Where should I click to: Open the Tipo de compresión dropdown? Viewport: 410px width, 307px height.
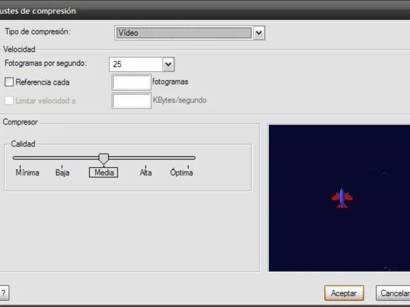(x=259, y=33)
